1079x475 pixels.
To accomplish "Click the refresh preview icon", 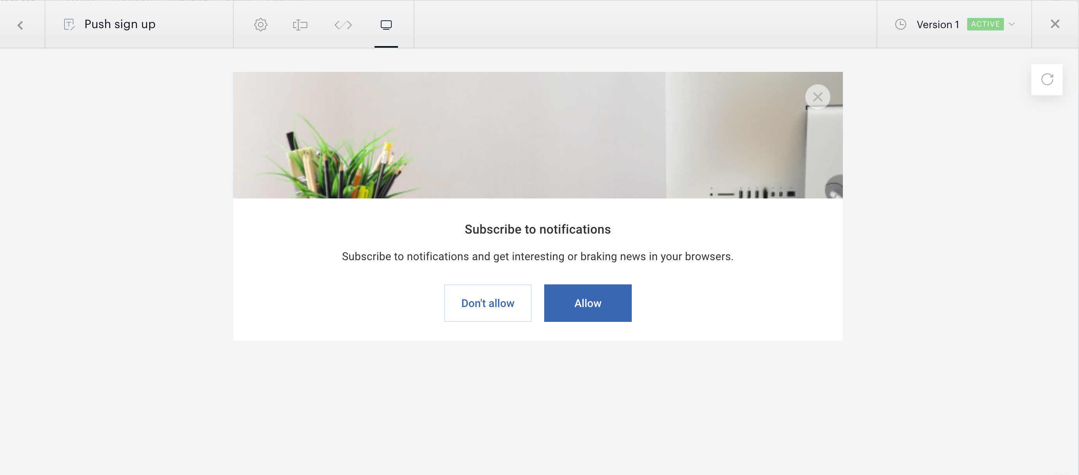I will point(1047,80).
